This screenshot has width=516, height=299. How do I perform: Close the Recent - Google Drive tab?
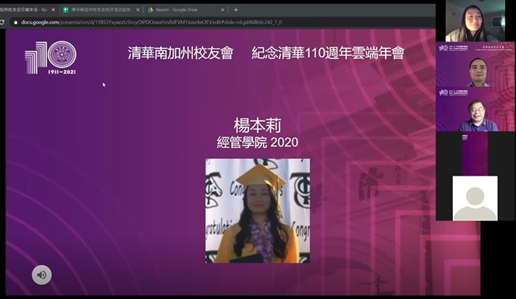coord(223,10)
